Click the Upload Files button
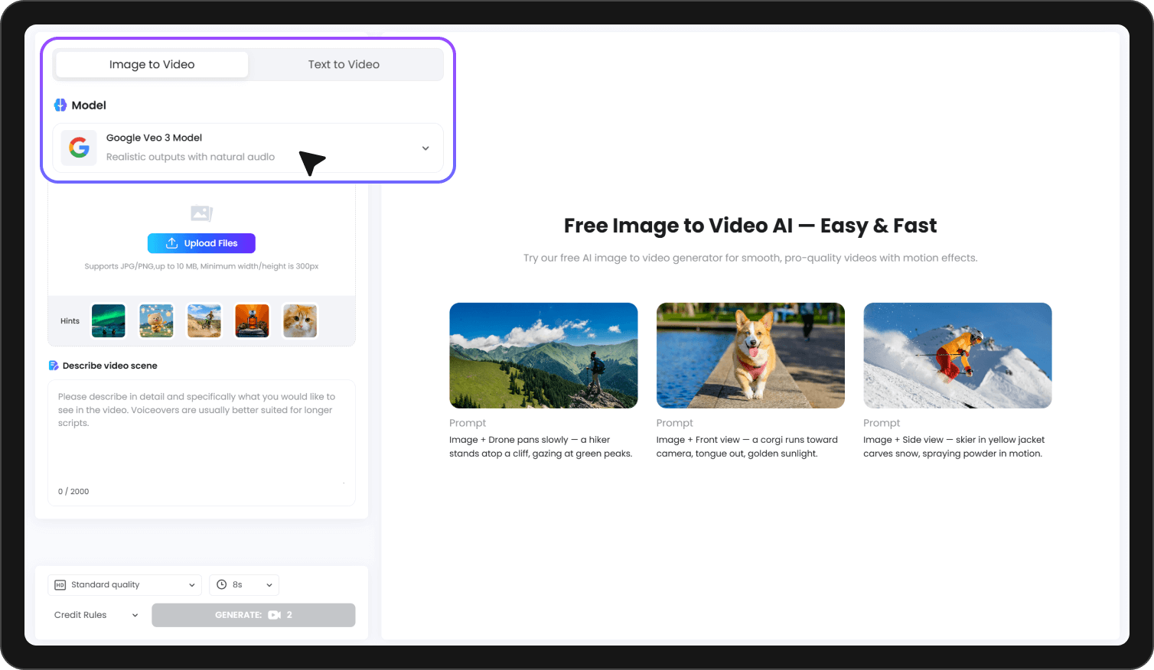This screenshot has width=1154, height=670. [x=201, y=243]
